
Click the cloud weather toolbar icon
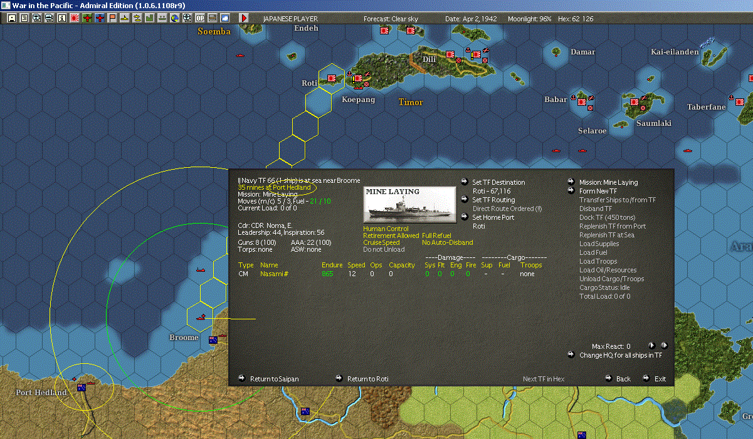click(225, 18)
